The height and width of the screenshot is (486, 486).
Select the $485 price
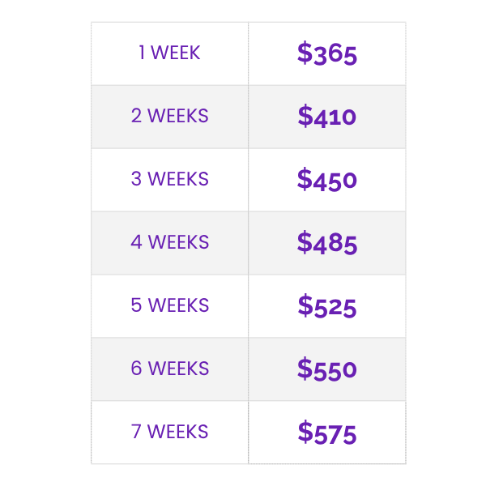[326, 243]
